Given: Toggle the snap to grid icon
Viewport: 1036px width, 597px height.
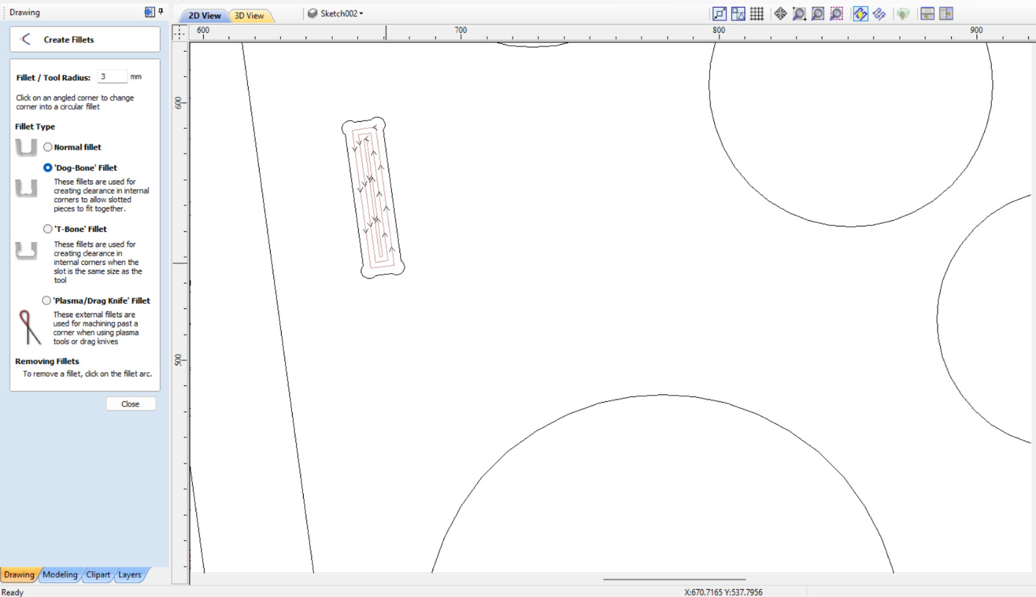Looking at the screenshot, I should click(x=757, y=14).
